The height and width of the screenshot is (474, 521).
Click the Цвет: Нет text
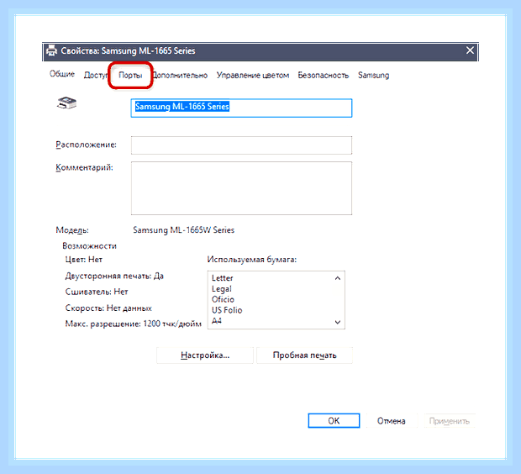click(84, 259)
